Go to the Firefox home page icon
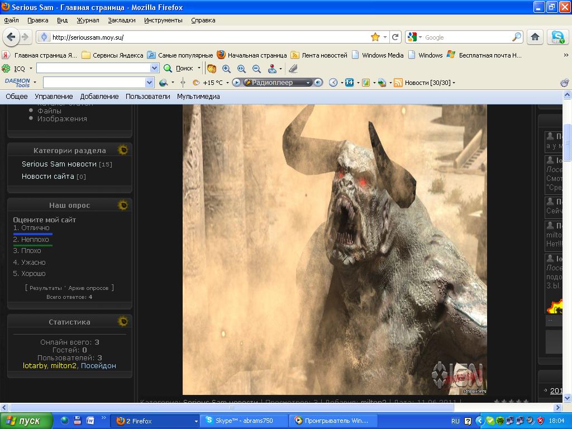 tap(535, 37)
